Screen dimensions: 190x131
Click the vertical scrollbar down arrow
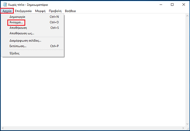coord(187,124)
